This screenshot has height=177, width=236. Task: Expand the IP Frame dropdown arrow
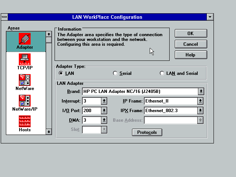point(200,101)
